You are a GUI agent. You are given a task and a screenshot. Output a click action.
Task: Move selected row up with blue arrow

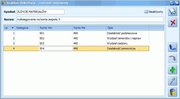point(173,47)
